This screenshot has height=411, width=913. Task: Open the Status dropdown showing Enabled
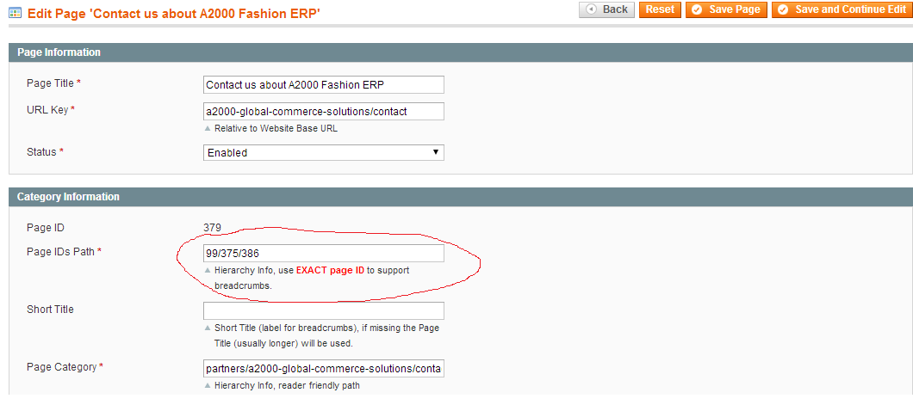[324, 153]
